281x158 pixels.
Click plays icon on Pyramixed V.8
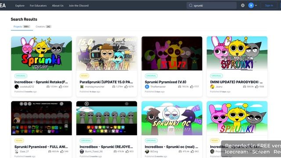click(x=180, y=87)
